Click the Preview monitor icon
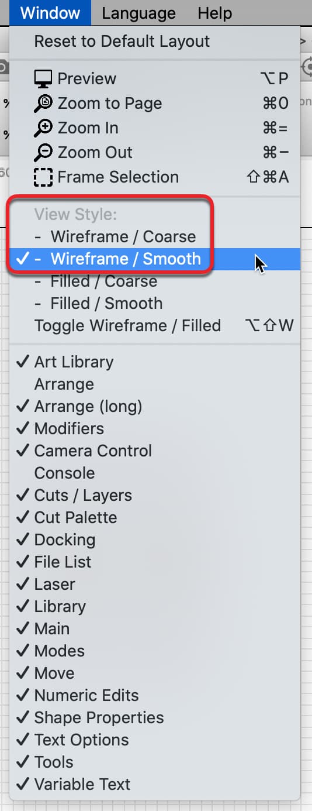312x811 pixels. [x=43, y=79]
